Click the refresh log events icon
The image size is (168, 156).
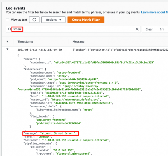click(34, 20)
